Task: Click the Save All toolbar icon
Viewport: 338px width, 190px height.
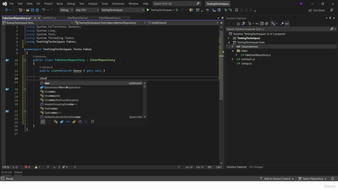Action: click(37, 10)
